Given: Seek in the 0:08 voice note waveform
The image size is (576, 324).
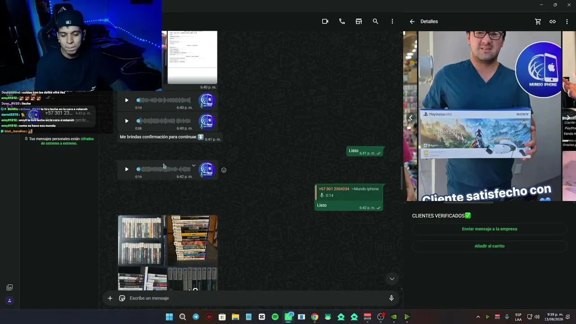Looking at the screenshot, I should coord(164,121).
